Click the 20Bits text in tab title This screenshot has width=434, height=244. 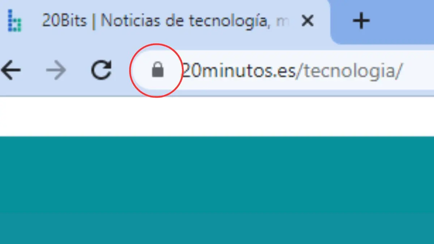click(x=64, y=21)
